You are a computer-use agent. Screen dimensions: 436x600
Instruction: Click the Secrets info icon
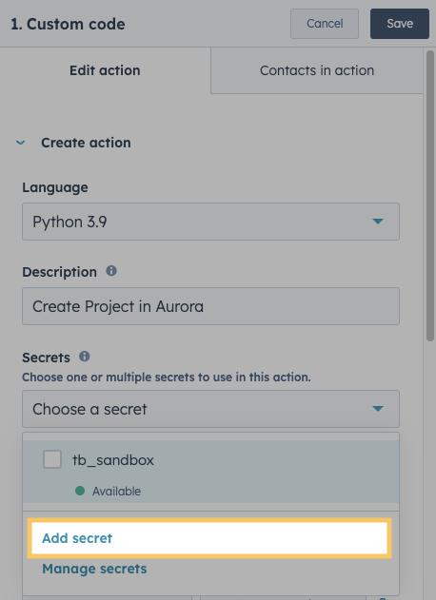click(85, 357)
